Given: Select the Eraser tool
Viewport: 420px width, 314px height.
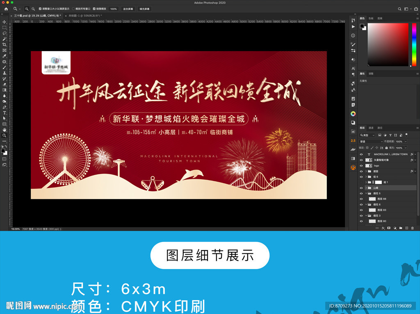Looking at the screenshot, I should point(4,84).
